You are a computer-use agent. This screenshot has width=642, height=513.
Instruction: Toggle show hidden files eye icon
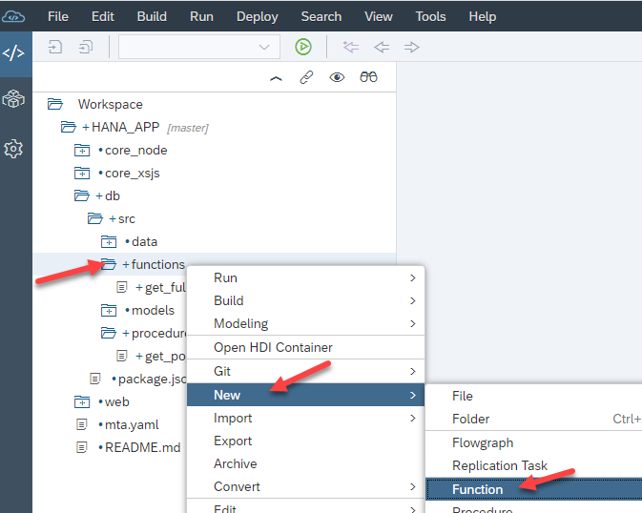pos(337,77)
